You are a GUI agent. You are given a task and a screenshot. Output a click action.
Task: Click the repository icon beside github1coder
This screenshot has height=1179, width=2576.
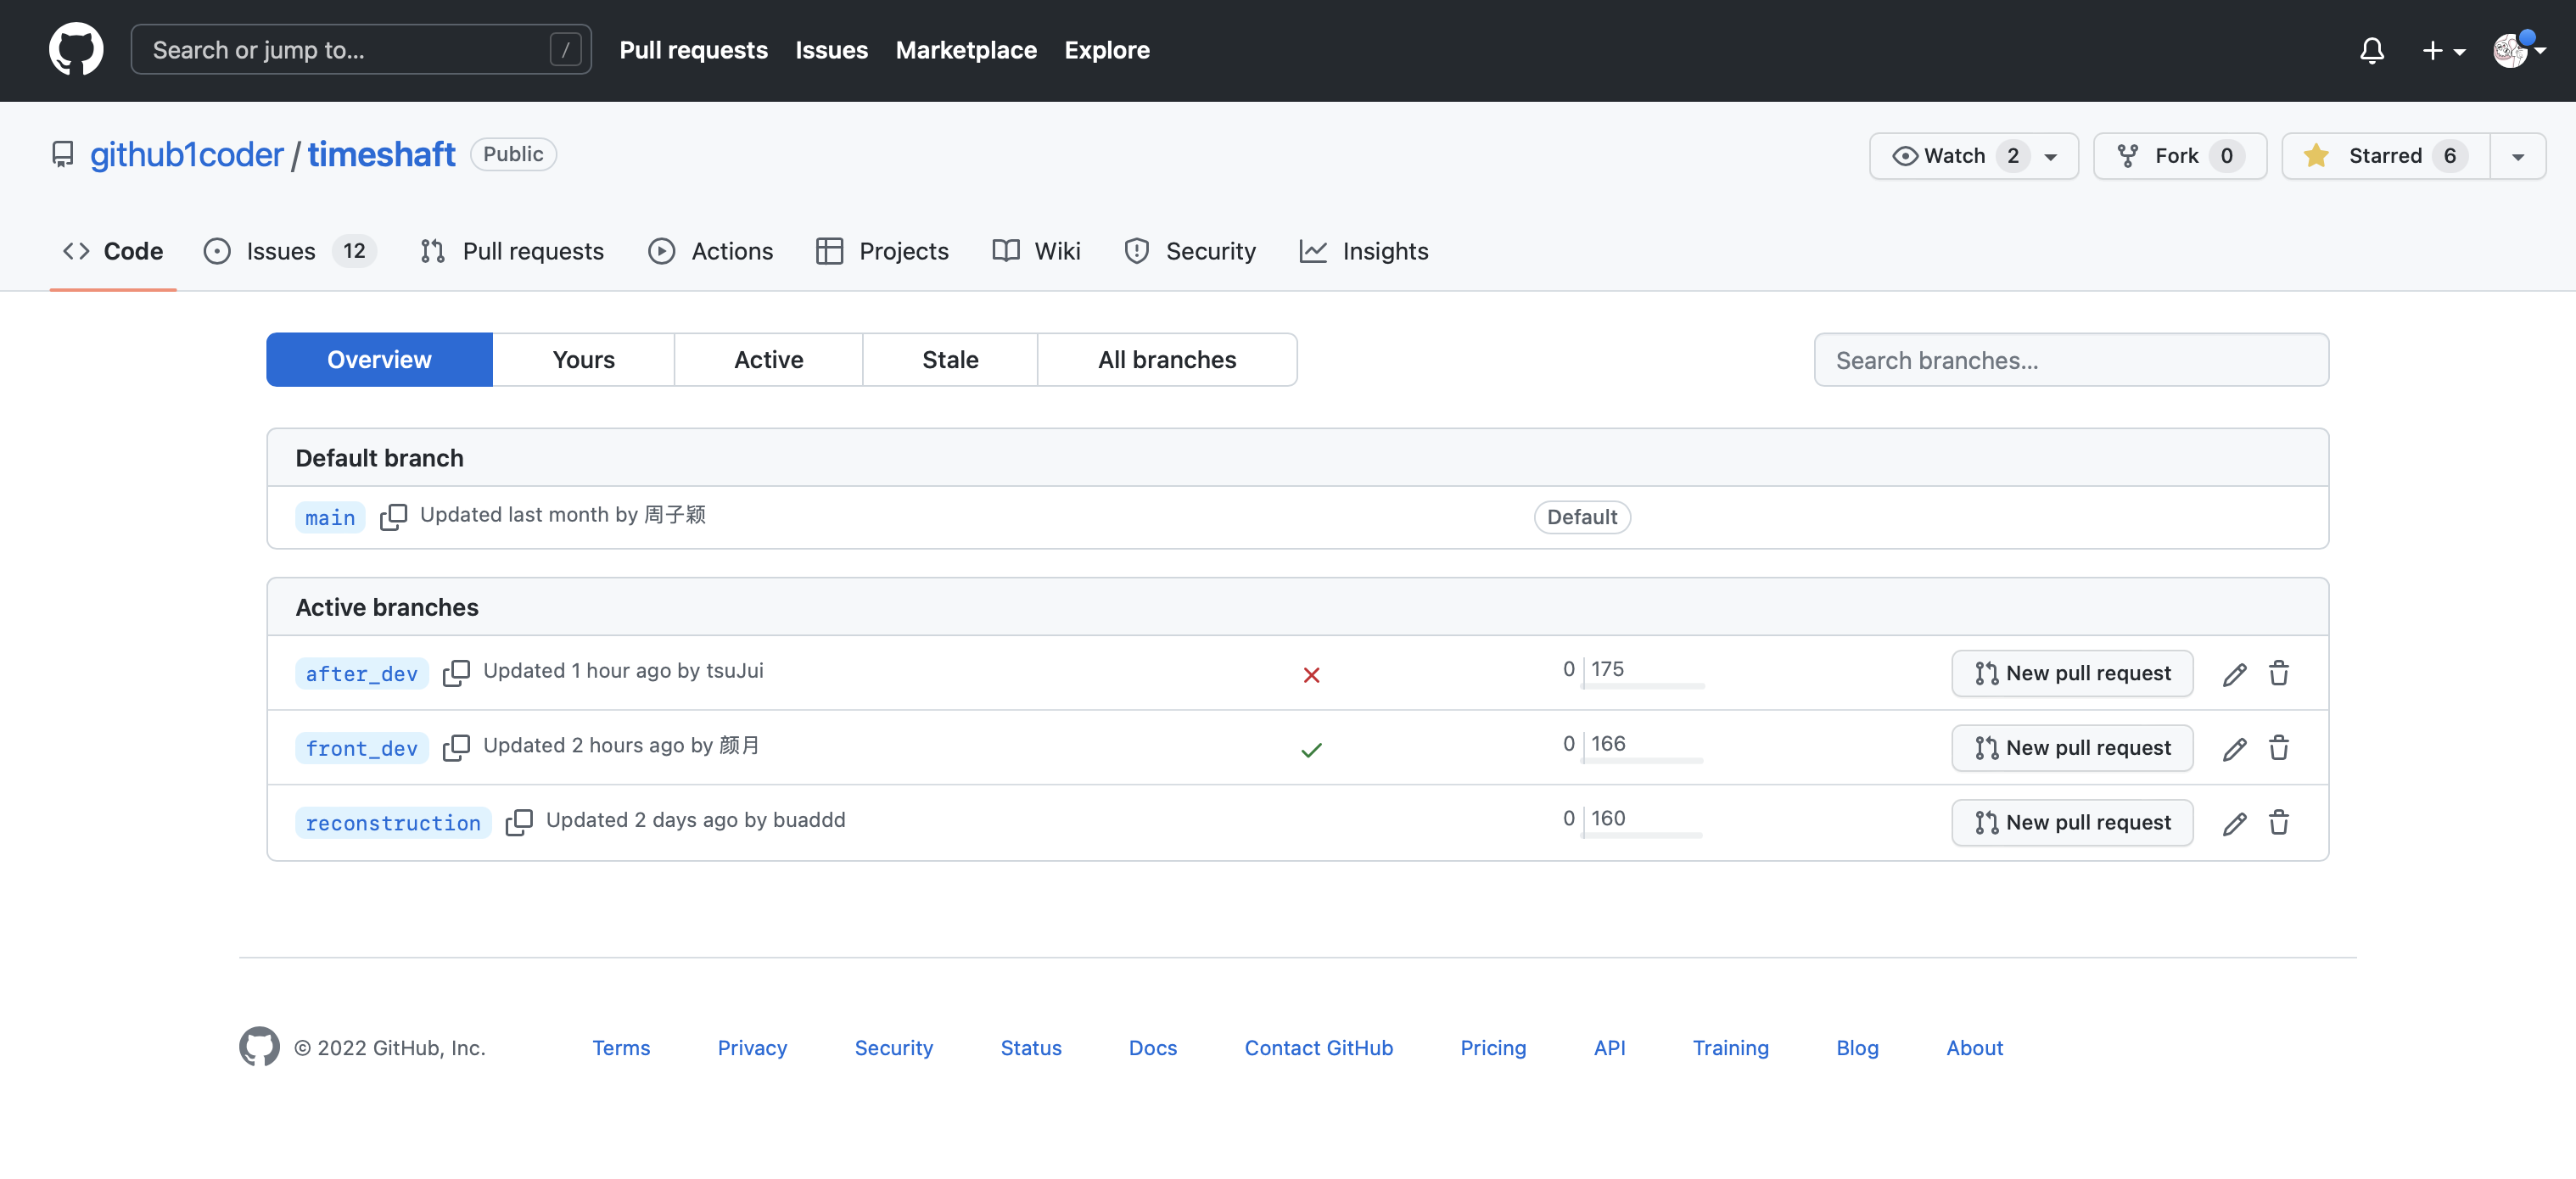click(62, 154)
